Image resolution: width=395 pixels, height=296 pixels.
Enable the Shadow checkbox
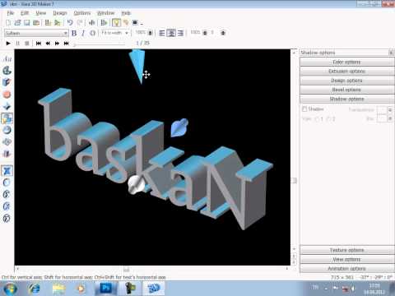(x=304, y=109)
